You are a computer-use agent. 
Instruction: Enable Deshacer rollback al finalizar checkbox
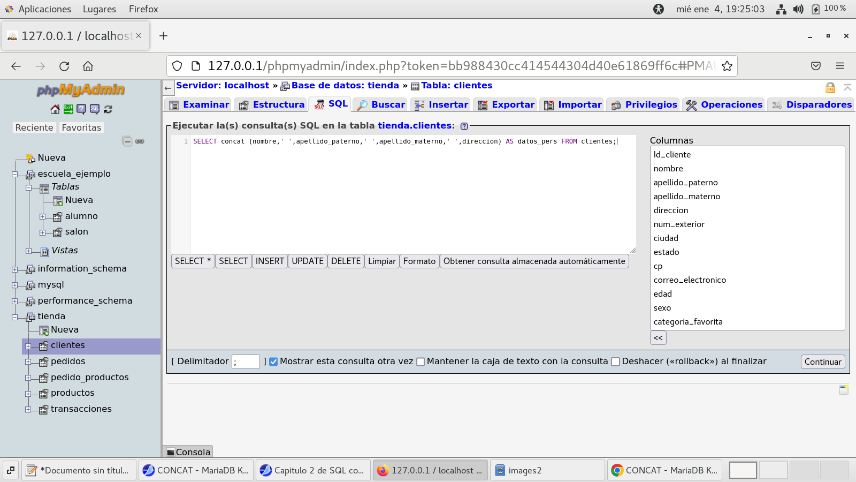[x=615, y=361]
